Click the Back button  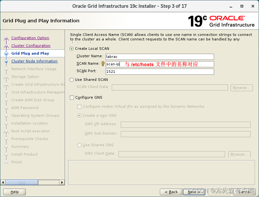(171, 192)
